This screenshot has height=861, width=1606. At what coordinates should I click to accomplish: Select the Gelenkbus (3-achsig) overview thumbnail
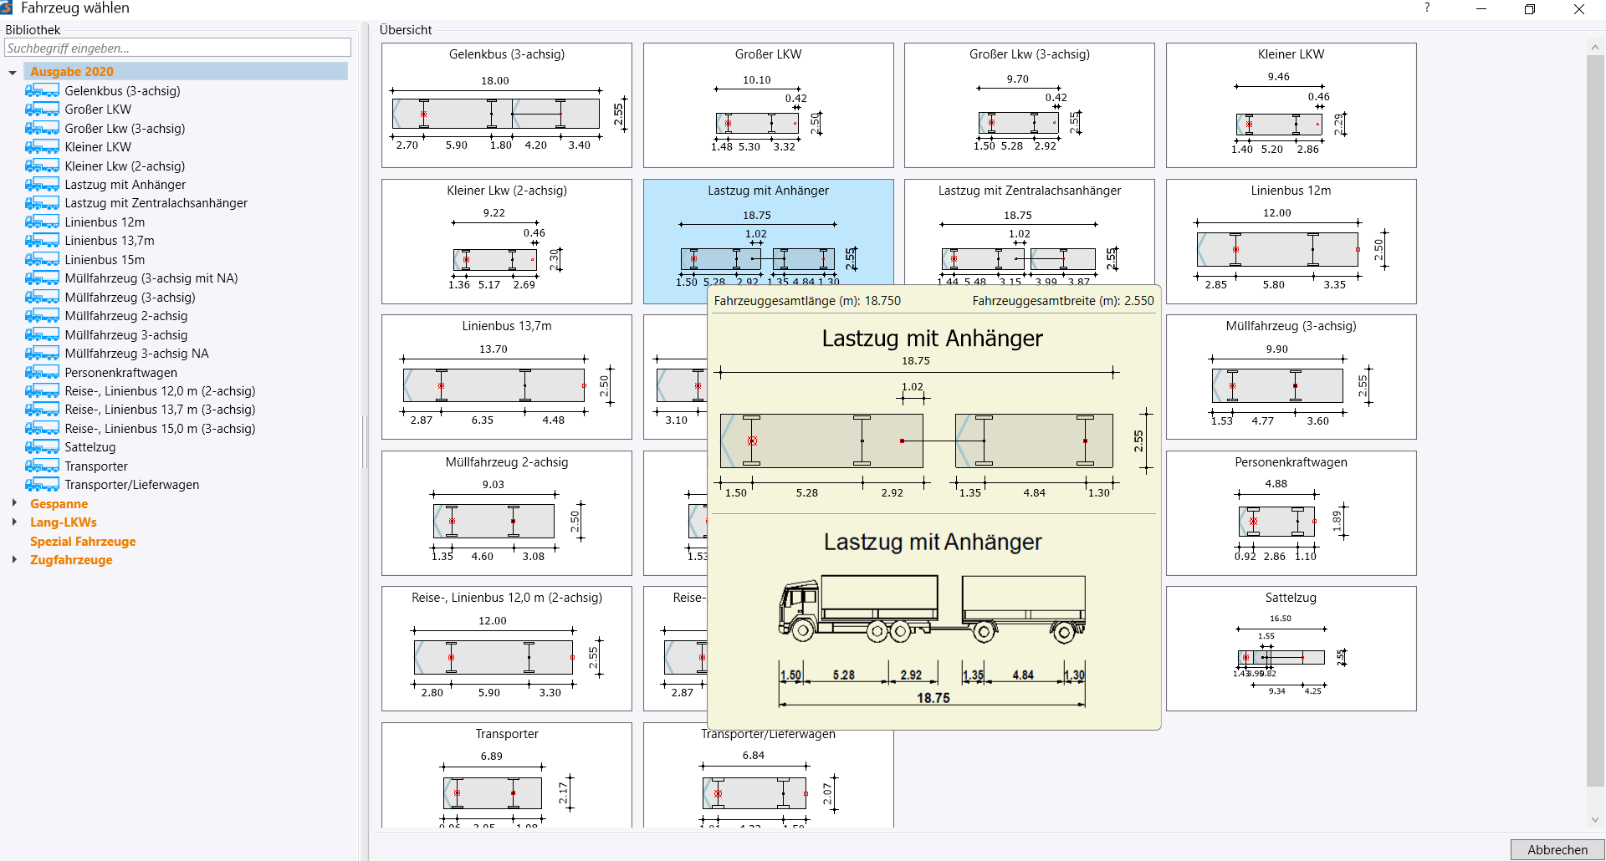click(507, 105)
